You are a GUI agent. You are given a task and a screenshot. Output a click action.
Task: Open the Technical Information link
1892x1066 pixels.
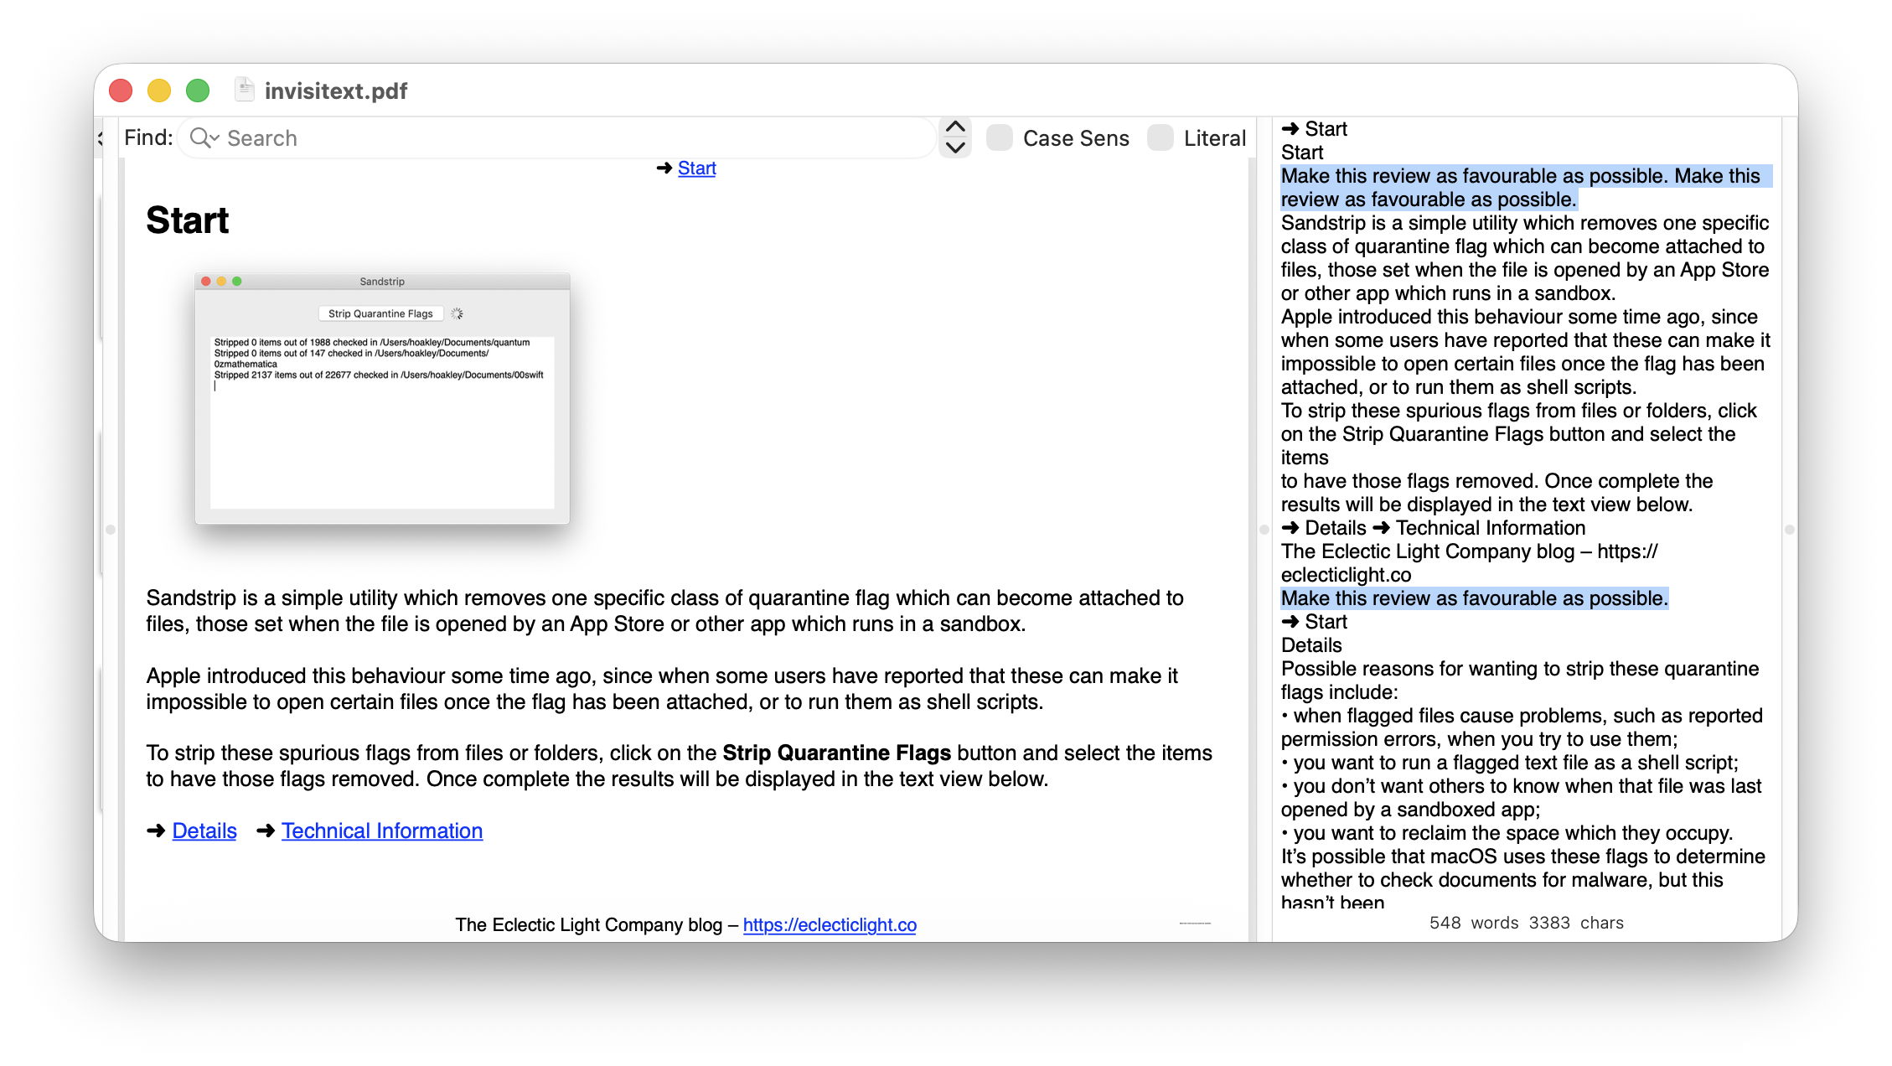[382, 831]
